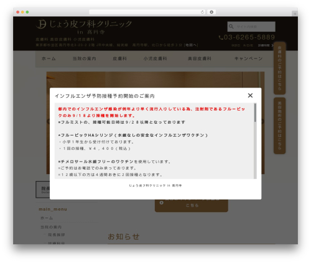This screenshot has width=311, height=263.
Task: Click the browser reader/extension icon in toolbar
Action: coord(211,12)
